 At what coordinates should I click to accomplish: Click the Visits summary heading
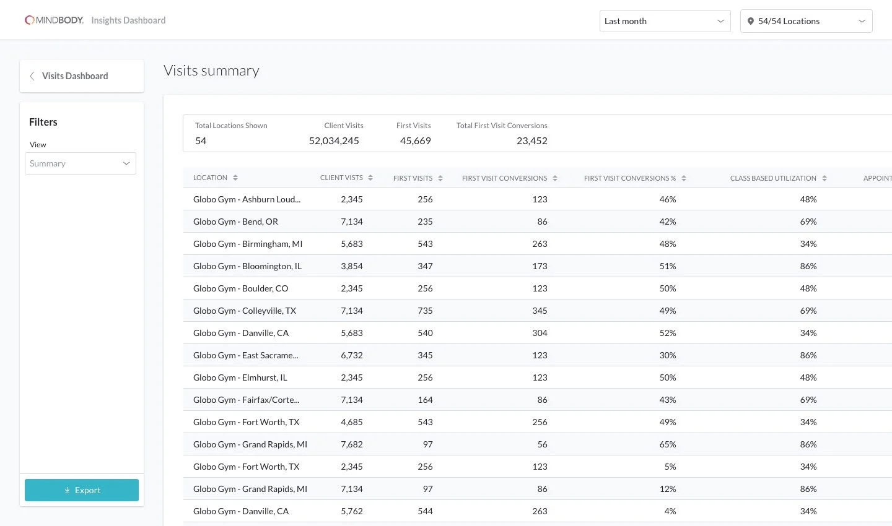click(x=211, y=71)
